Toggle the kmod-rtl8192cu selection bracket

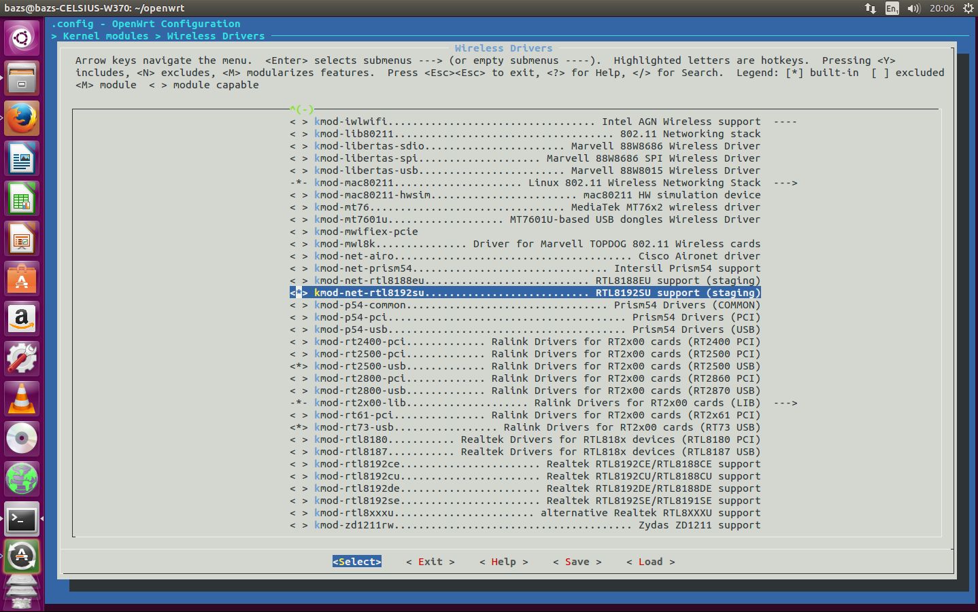(299, 476)
